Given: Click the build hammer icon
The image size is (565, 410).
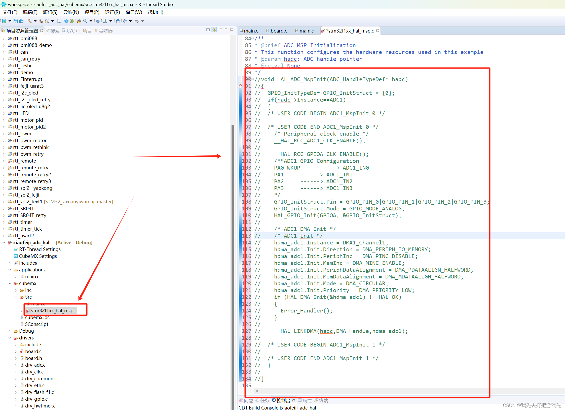Looking at the screenshot, I should point(29,21).
